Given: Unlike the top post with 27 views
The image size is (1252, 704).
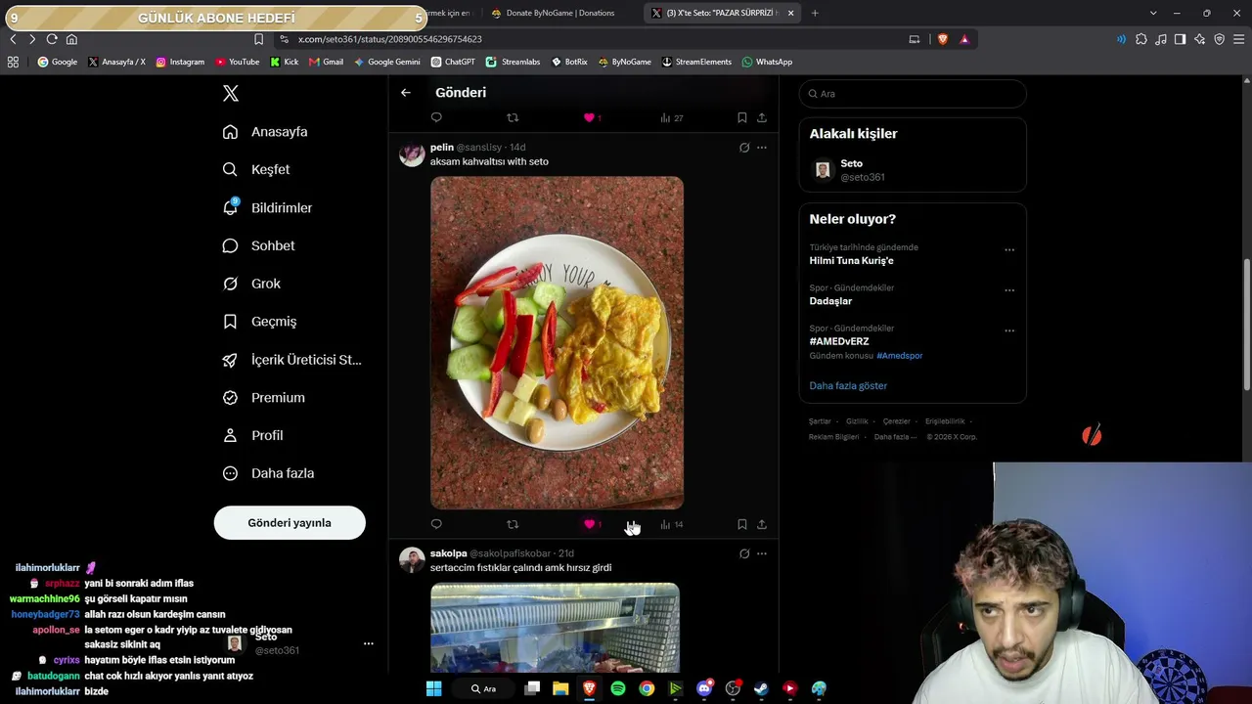Looking at the screenshot, I should pyautogui.click(x=590, y=117).
